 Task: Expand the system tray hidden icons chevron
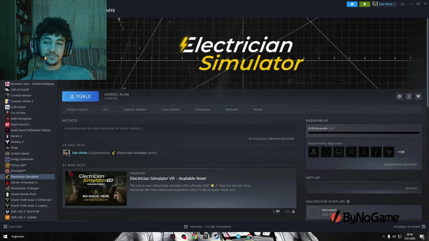coord(383,237)
